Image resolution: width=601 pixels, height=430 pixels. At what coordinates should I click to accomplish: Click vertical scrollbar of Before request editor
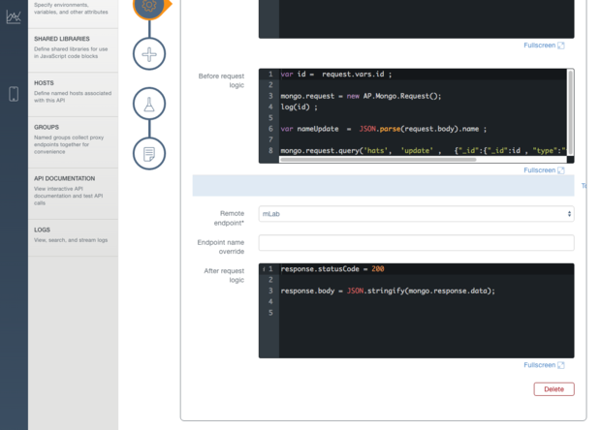(570, 112)
